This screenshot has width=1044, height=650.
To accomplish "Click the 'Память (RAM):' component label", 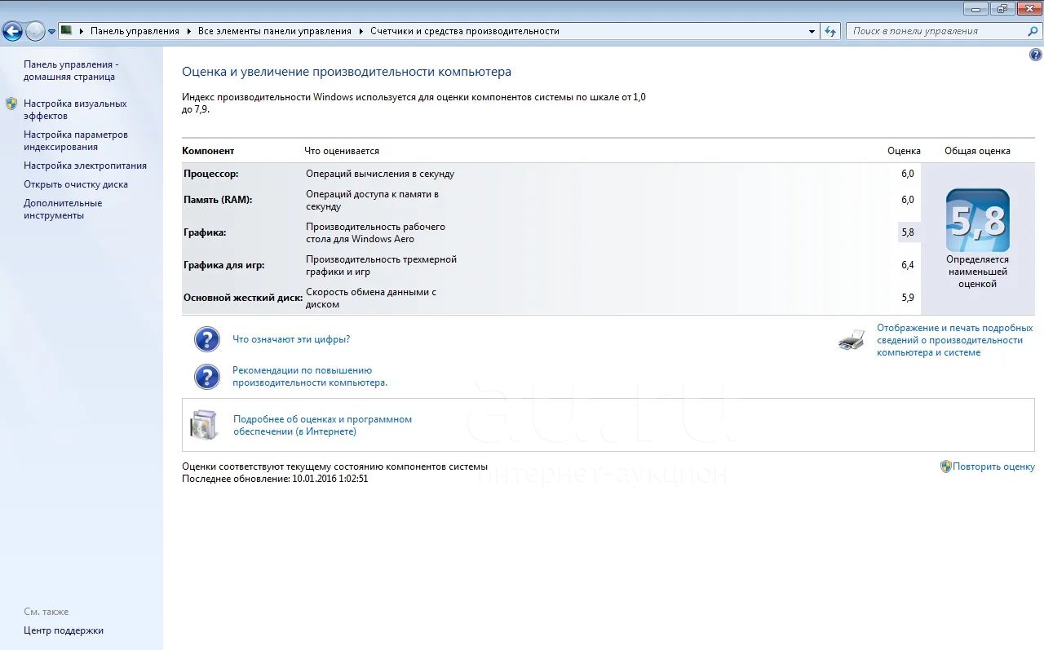I will click(x=218, y=200).
